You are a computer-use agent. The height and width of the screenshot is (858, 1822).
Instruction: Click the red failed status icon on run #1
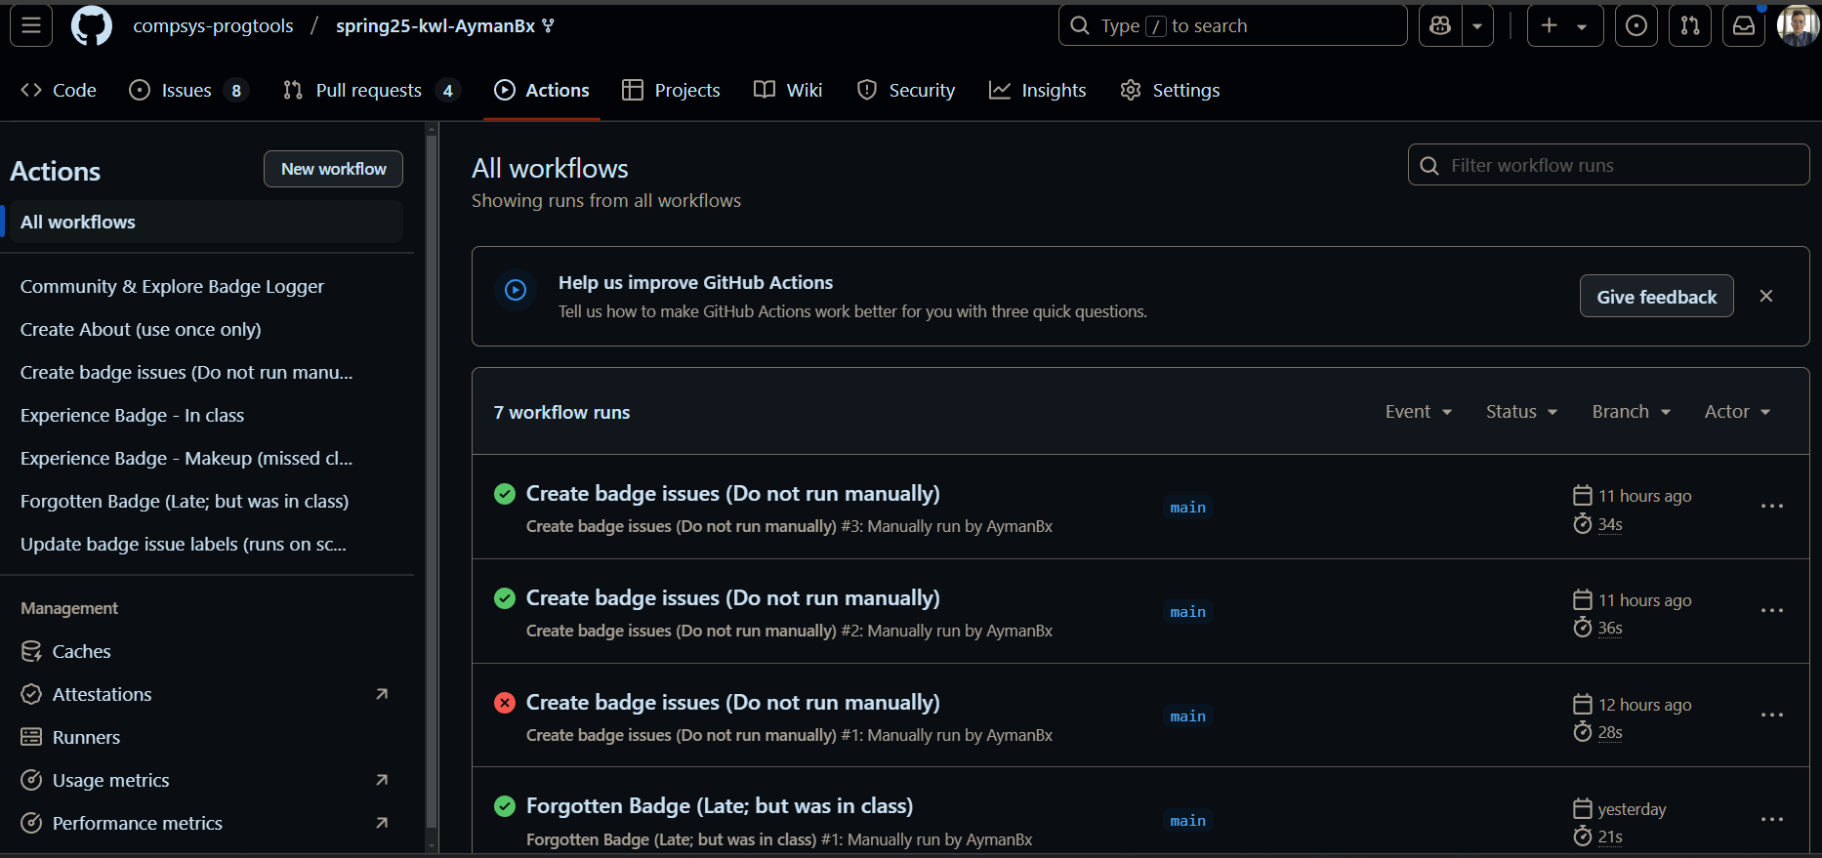tap(505, 703)
